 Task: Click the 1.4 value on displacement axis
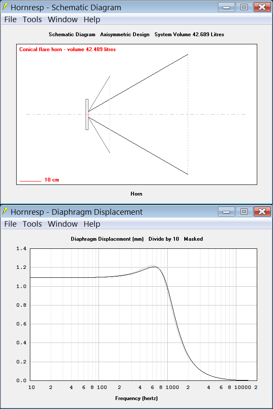pyautogui.click(x=21, y=248)
